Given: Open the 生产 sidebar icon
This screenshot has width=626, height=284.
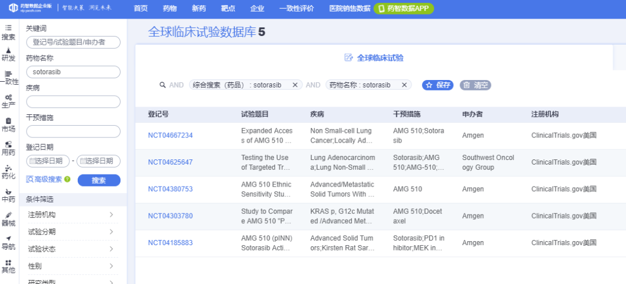Looking at the screenshot, I should tap(8, 101).
